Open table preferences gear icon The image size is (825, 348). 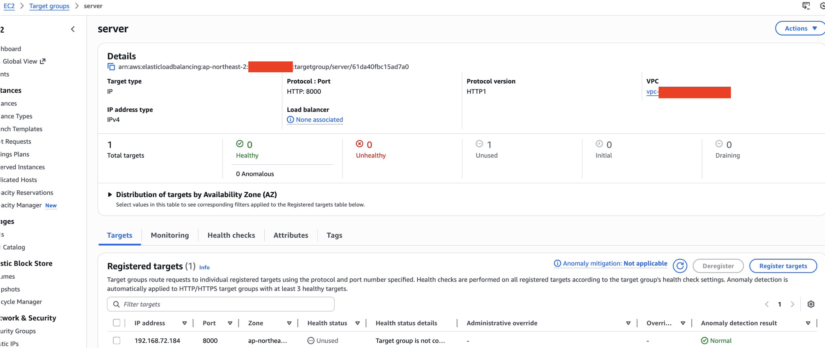811,304
